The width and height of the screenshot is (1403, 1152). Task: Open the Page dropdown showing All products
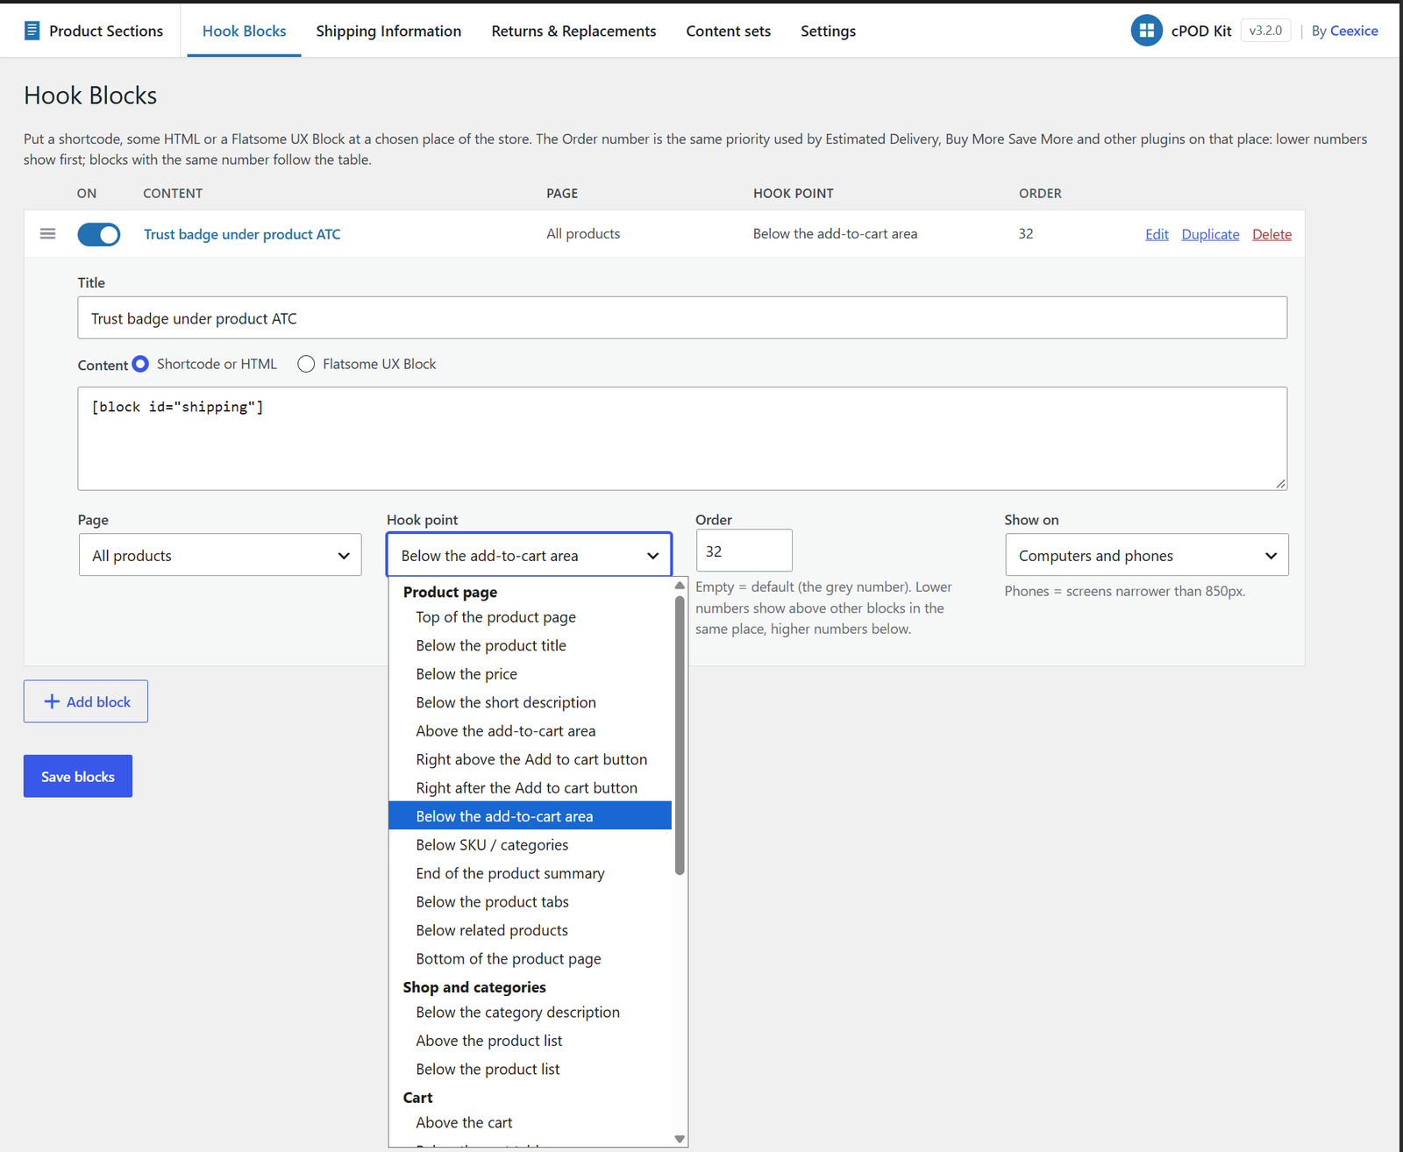click(220, 555)
